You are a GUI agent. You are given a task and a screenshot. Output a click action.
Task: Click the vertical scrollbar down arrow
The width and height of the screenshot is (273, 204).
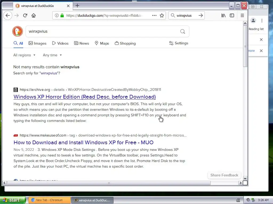click(x=245, y=178)
